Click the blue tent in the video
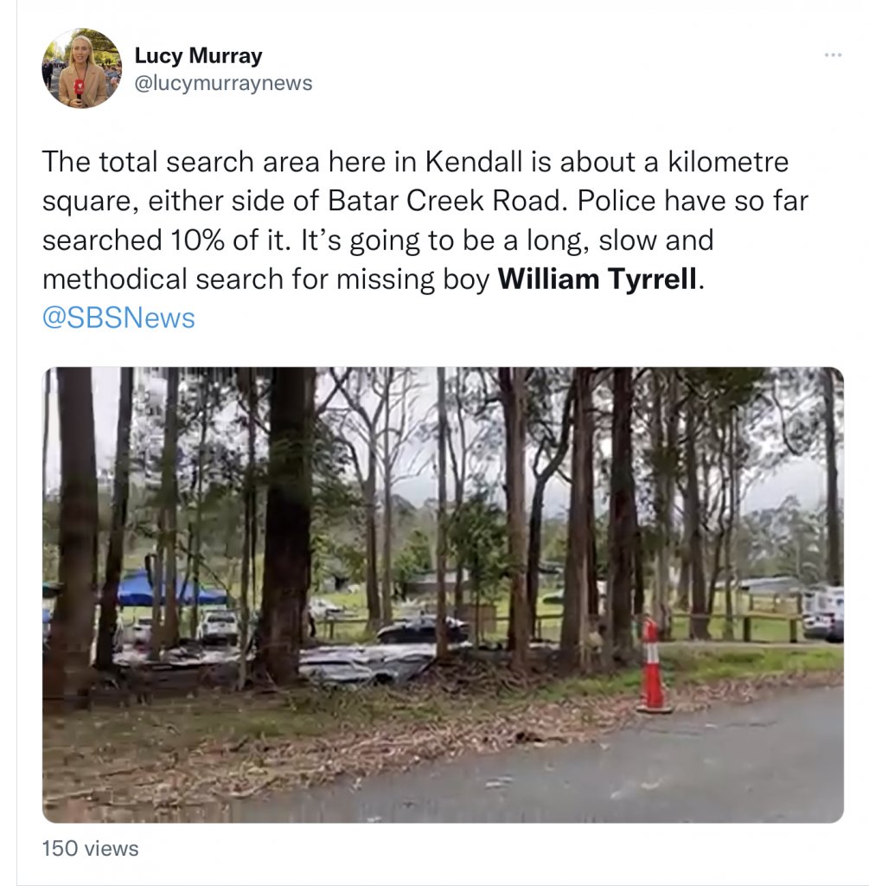 pyautogui.click(x=169, y=589)
